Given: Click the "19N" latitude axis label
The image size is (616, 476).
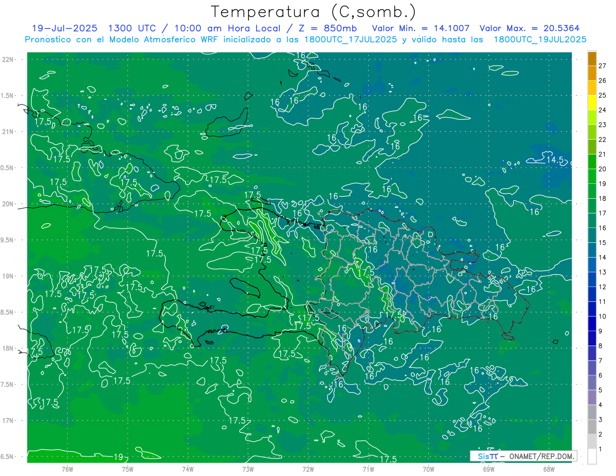Looking at the screenshot, I should pyautogui.click(x=8, y=276).
